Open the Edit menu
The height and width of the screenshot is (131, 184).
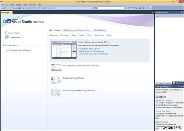(7, 5)
